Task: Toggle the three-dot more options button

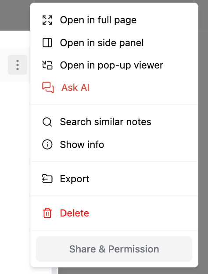Action: [18, 65]
